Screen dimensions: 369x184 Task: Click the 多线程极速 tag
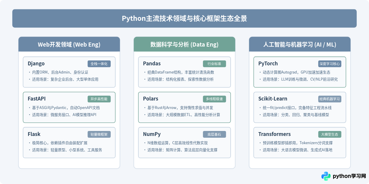pyautogui.click(x=214, y=99)
